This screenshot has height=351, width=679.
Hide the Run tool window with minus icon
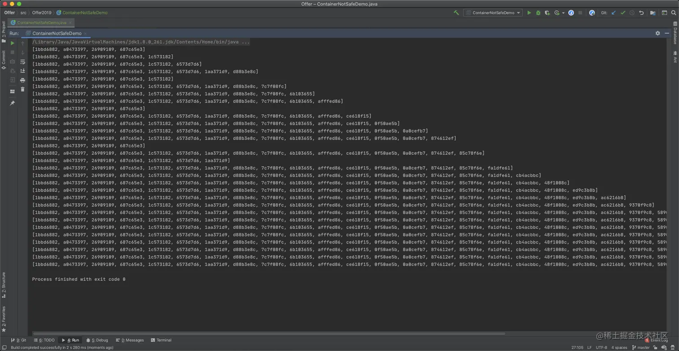pos(666,33)
